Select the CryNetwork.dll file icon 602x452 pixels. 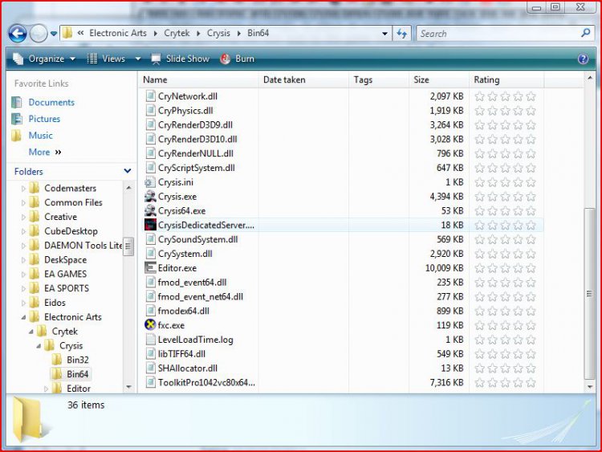(x=151, y=96)
